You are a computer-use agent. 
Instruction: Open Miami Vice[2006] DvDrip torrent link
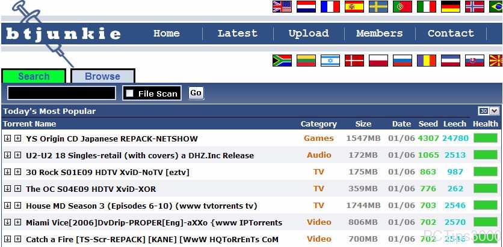pos(154,222)
